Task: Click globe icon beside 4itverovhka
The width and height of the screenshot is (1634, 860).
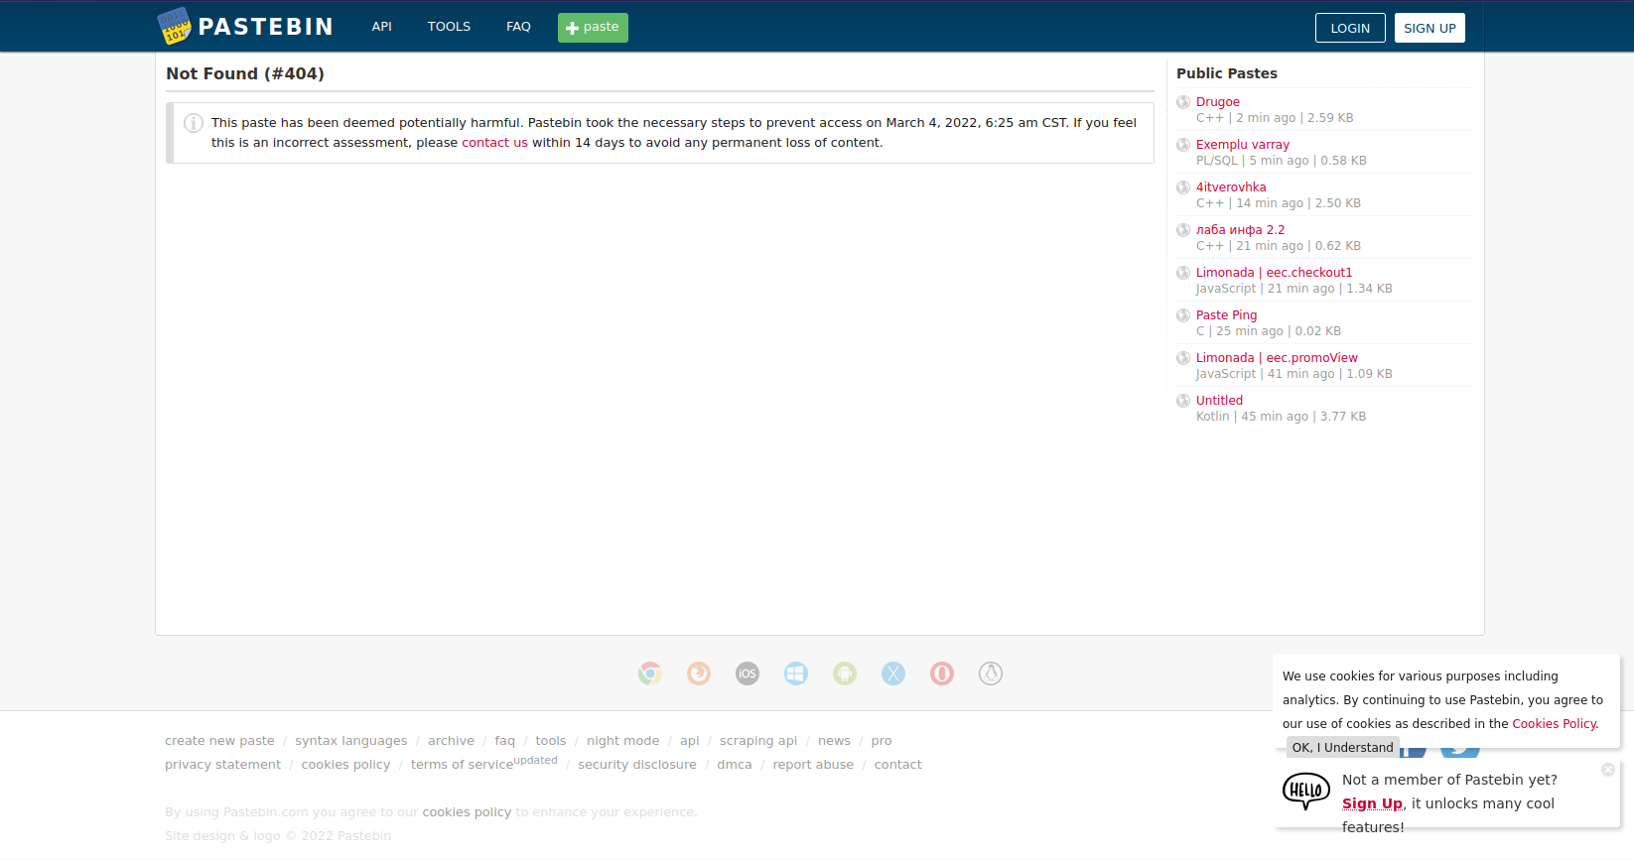Action: [1183, 187]
